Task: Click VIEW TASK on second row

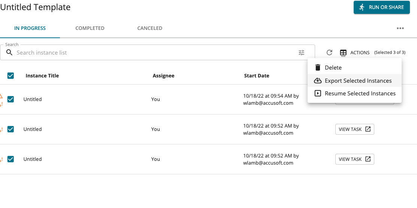Action: (x=355, y=129)
